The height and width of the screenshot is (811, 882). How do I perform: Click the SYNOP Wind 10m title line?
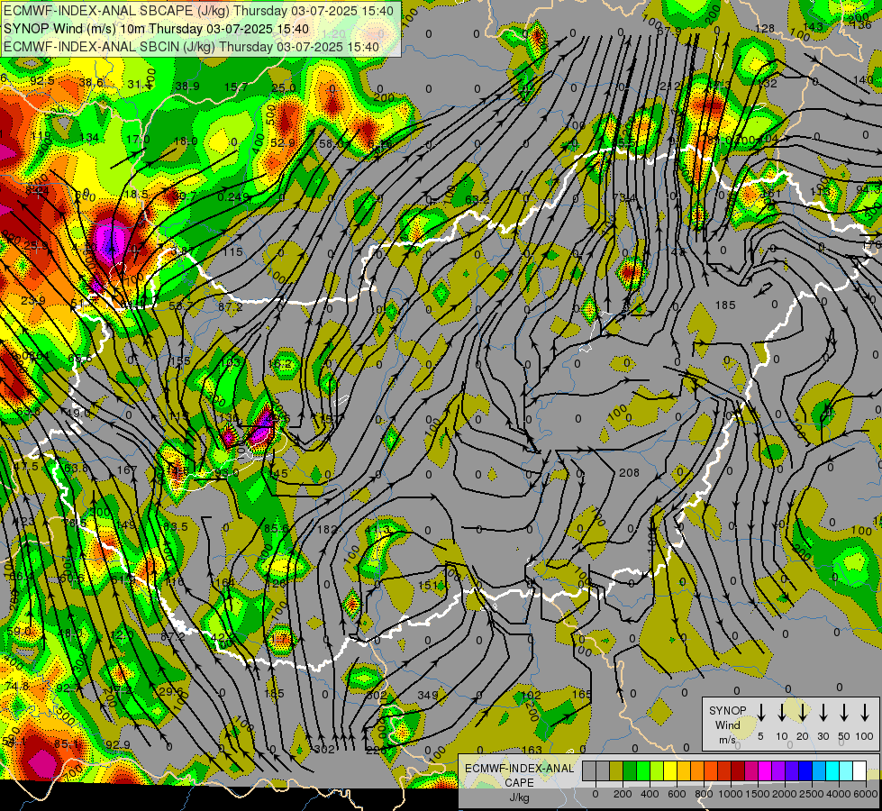(156, 29)
